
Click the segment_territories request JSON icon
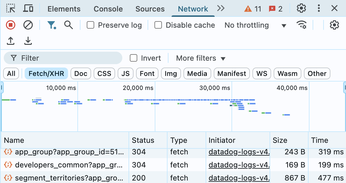click(x=8, y=178)
